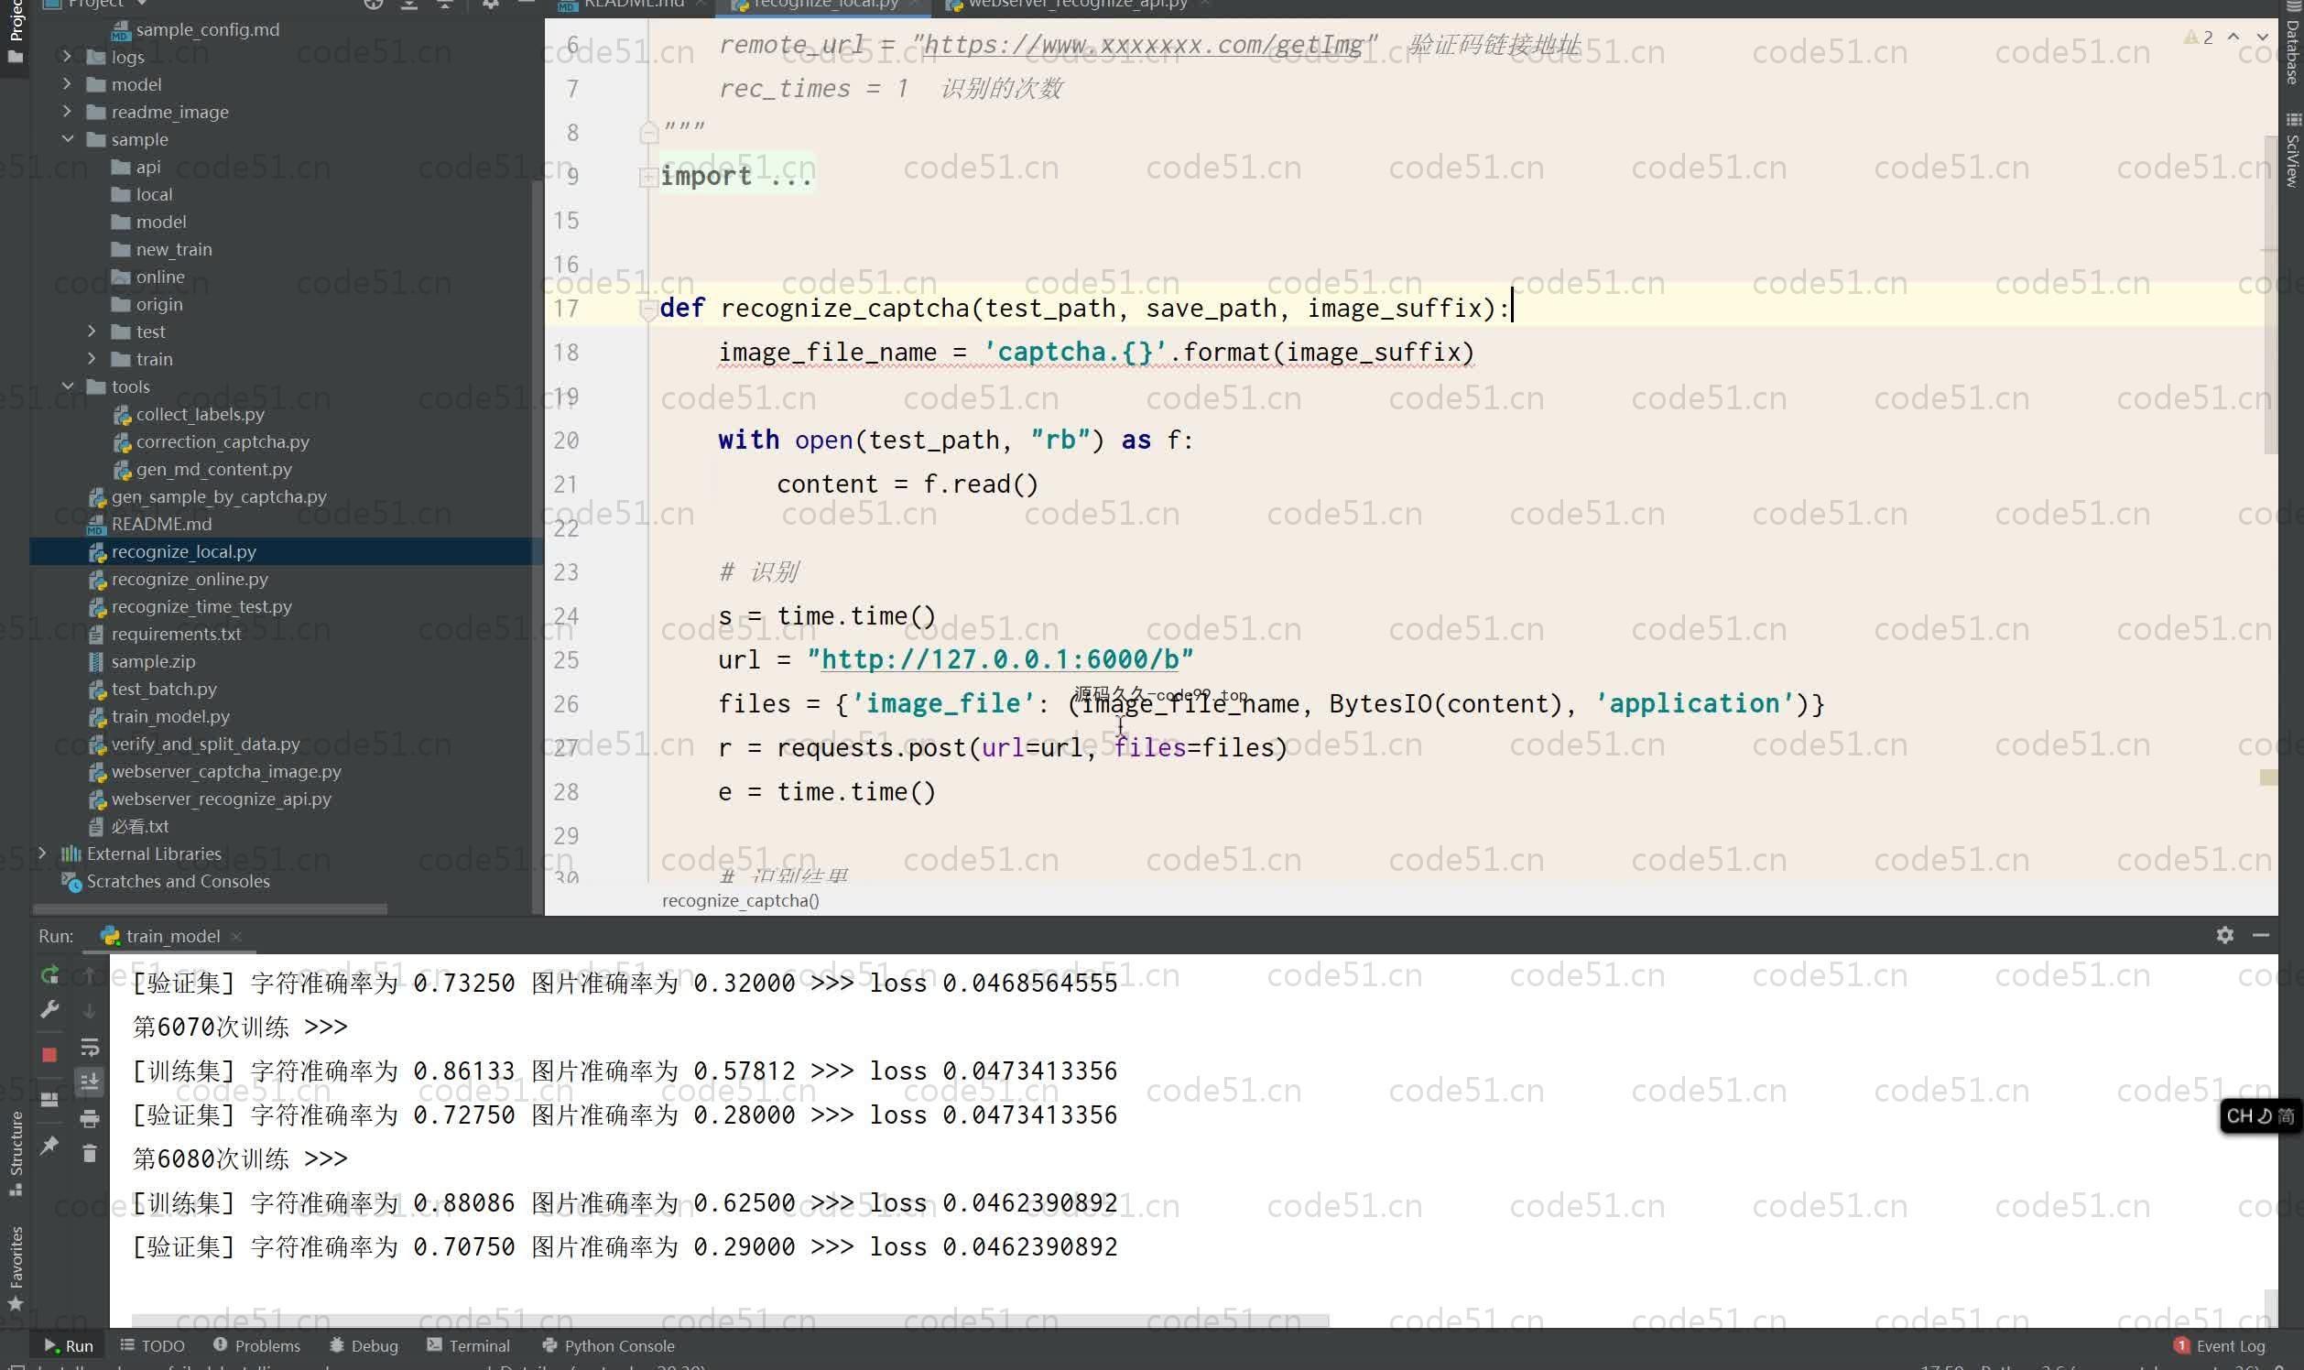Select Scratches and Consoles node
Image resolution: width=2304 pixels, height=1370 pixels.
[178, 882]
